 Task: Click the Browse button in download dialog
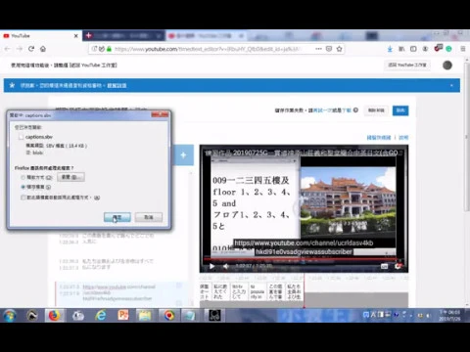coord(70,177)
